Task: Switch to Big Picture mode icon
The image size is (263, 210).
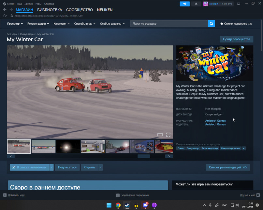Action: (238, 4)
